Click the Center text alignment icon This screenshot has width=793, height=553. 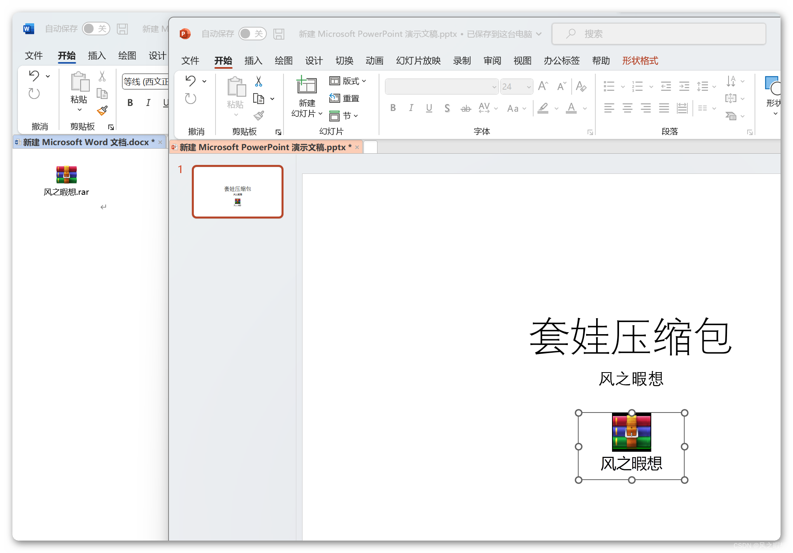tap(627, 108)
